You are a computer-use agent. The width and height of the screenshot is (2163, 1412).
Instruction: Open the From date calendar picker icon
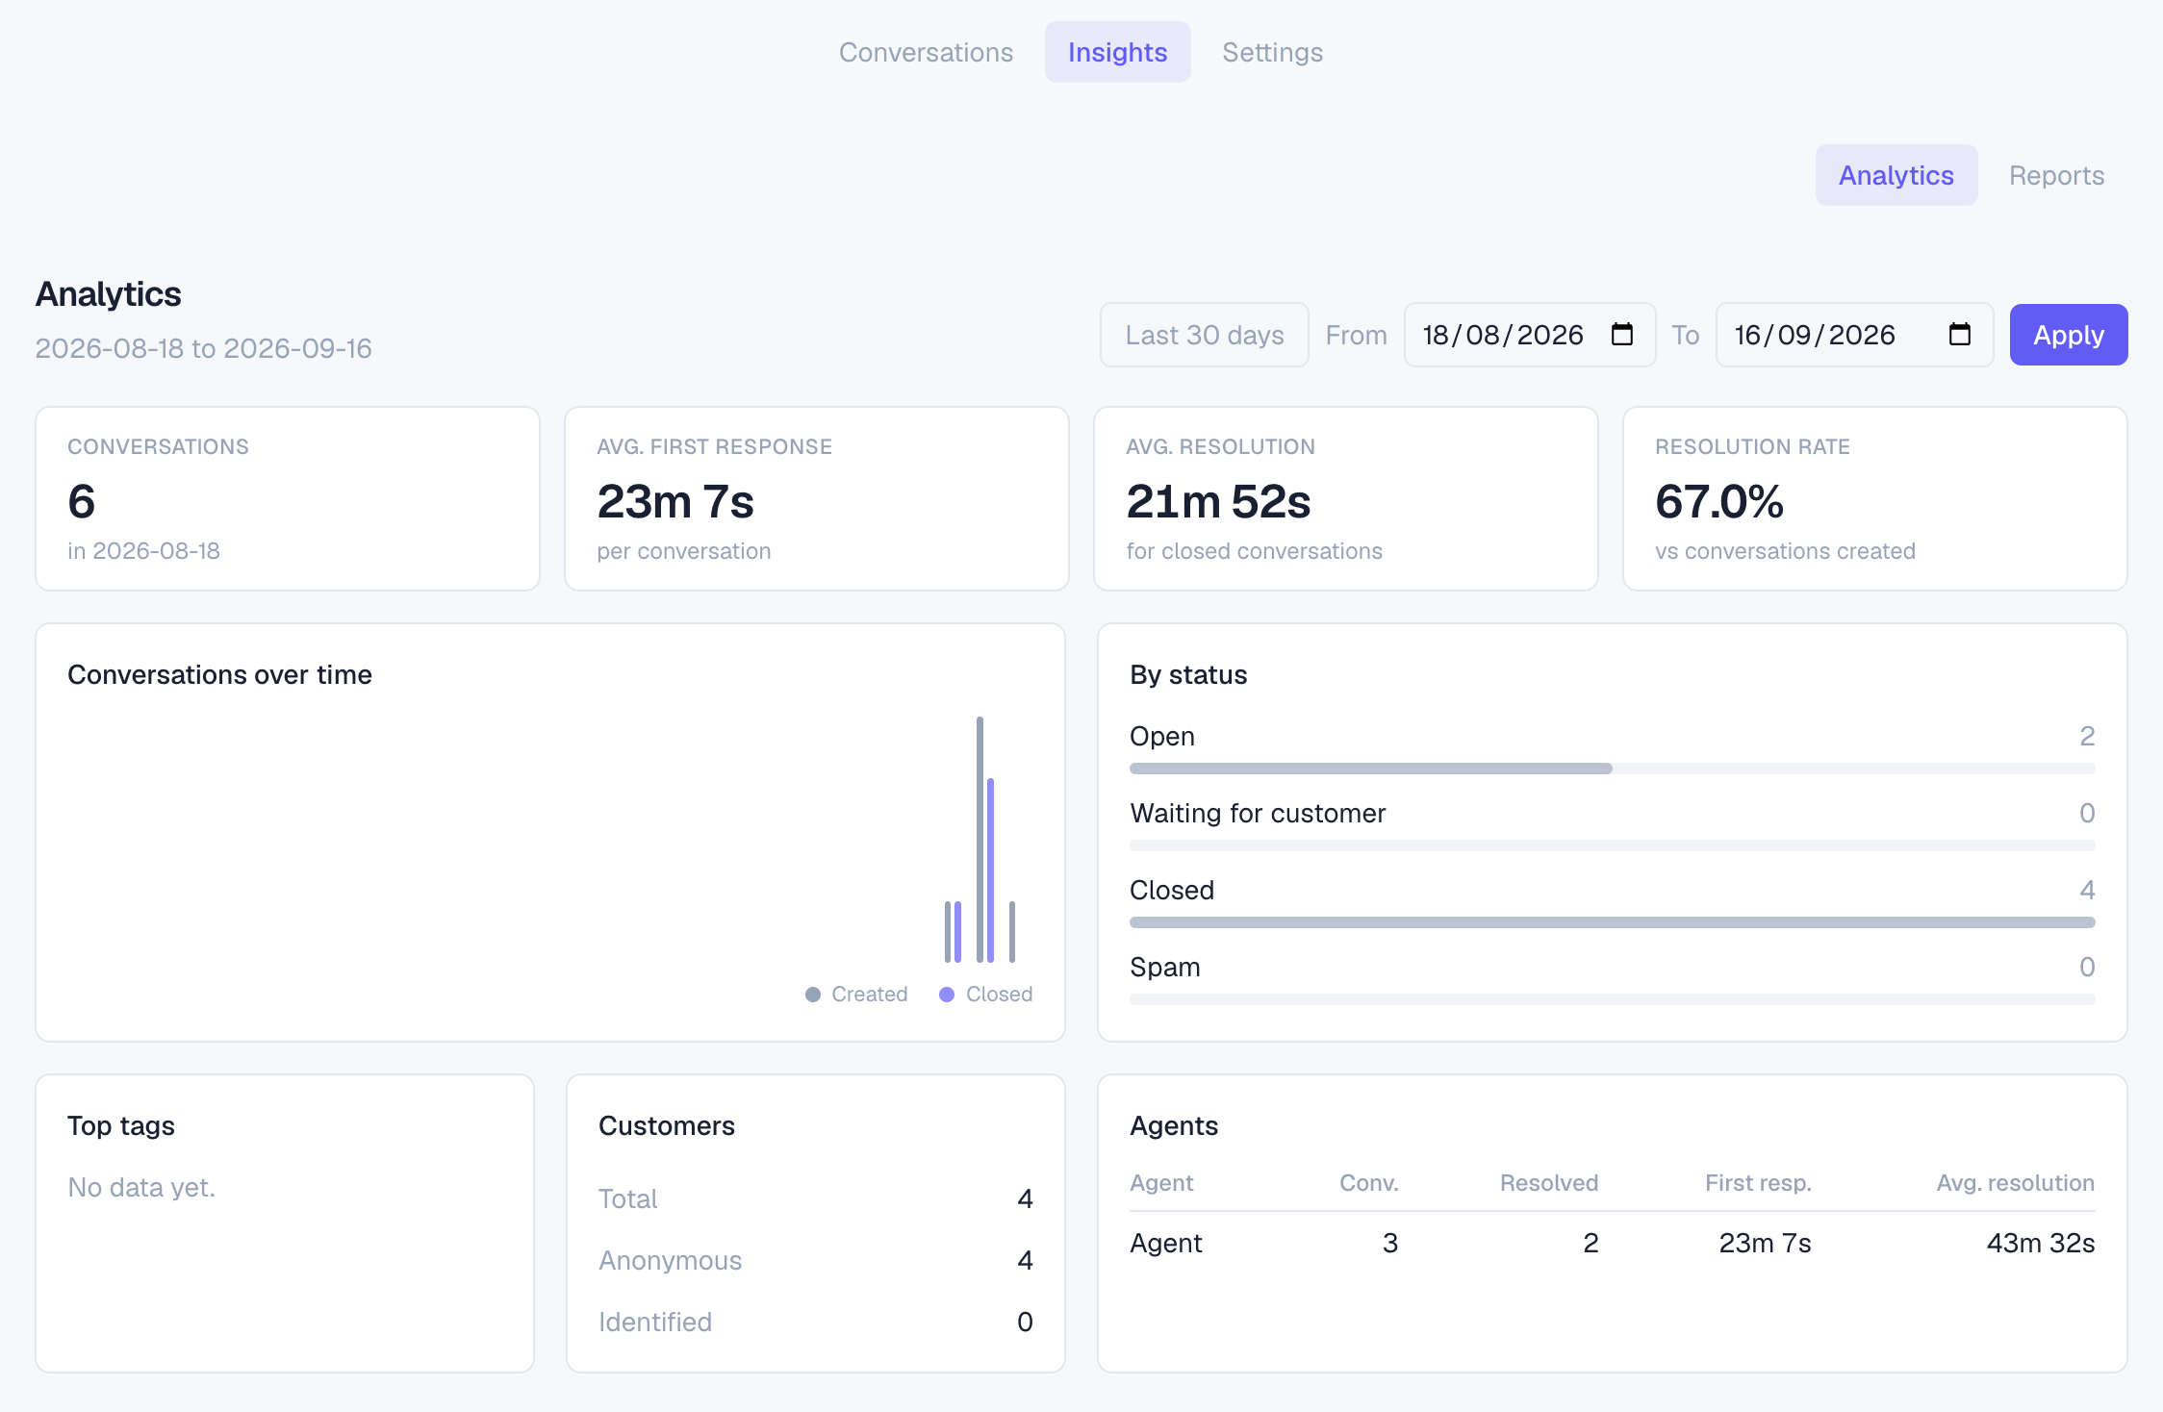(x=1622, y=335)
